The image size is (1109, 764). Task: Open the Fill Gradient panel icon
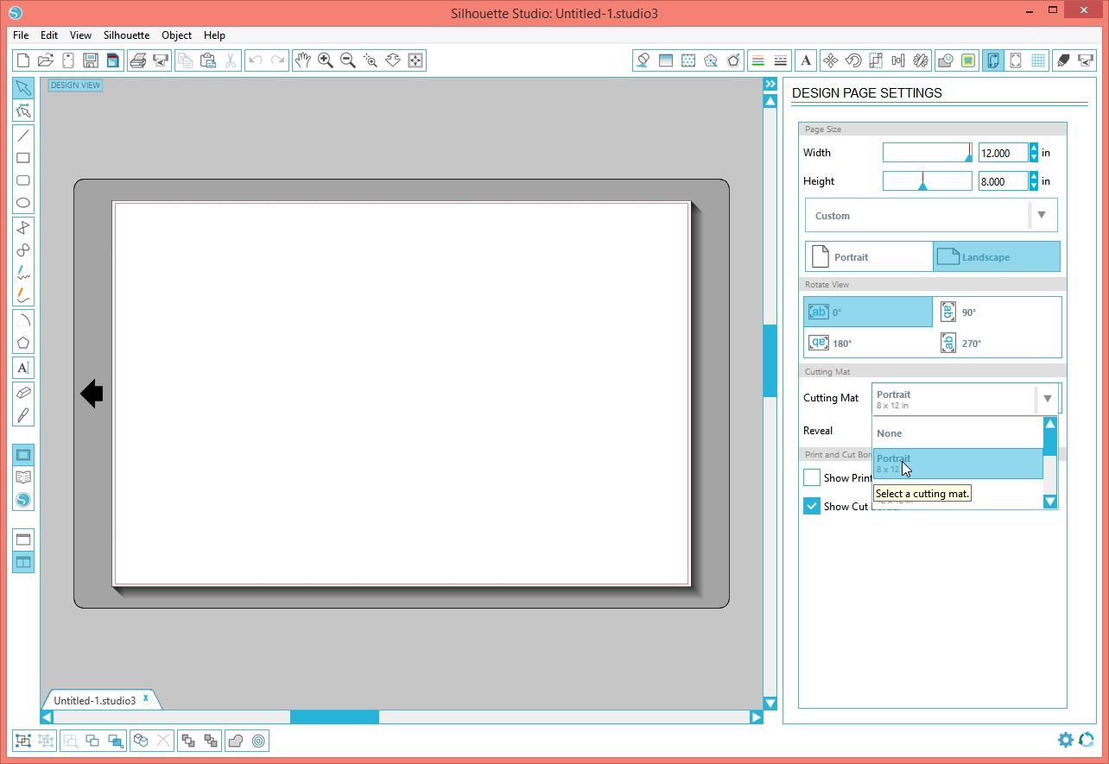[x=666, y=60]
